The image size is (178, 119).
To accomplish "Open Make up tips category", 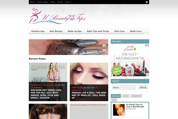I will pos(75,31).
